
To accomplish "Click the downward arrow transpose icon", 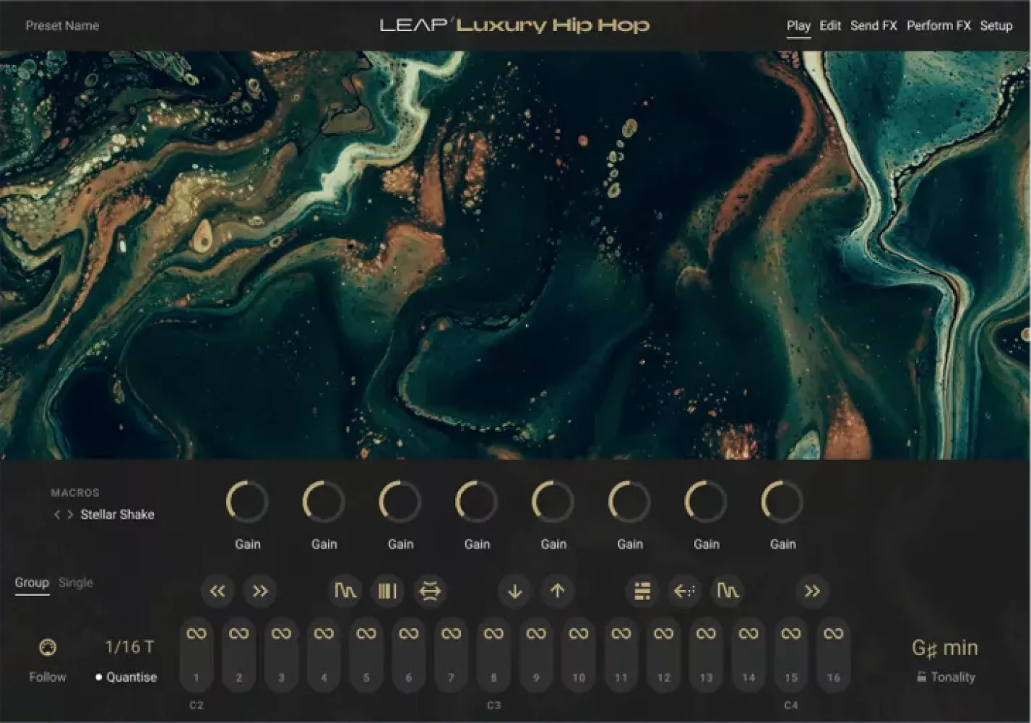I will (514, 591).
